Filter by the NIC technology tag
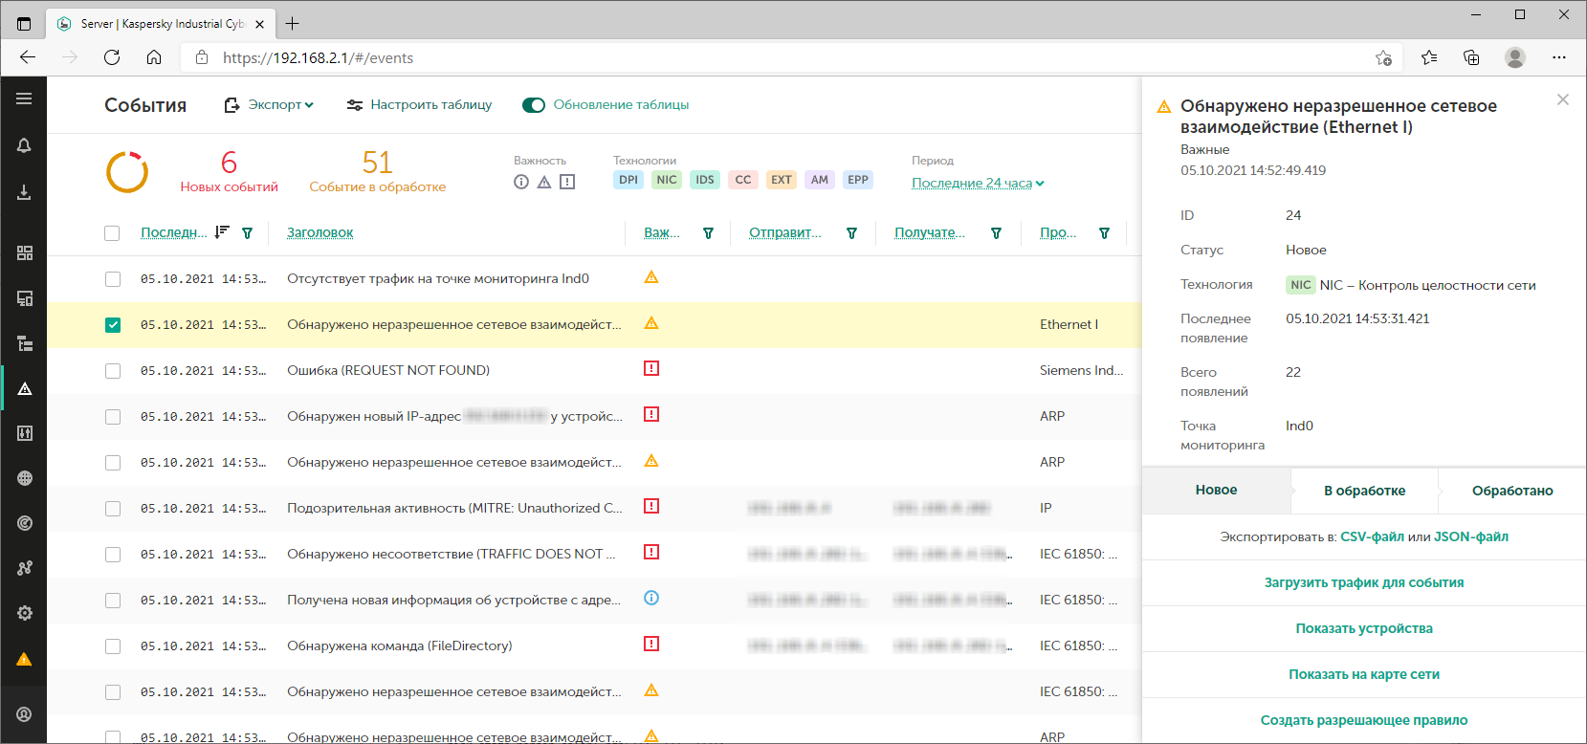 point(666,180)
